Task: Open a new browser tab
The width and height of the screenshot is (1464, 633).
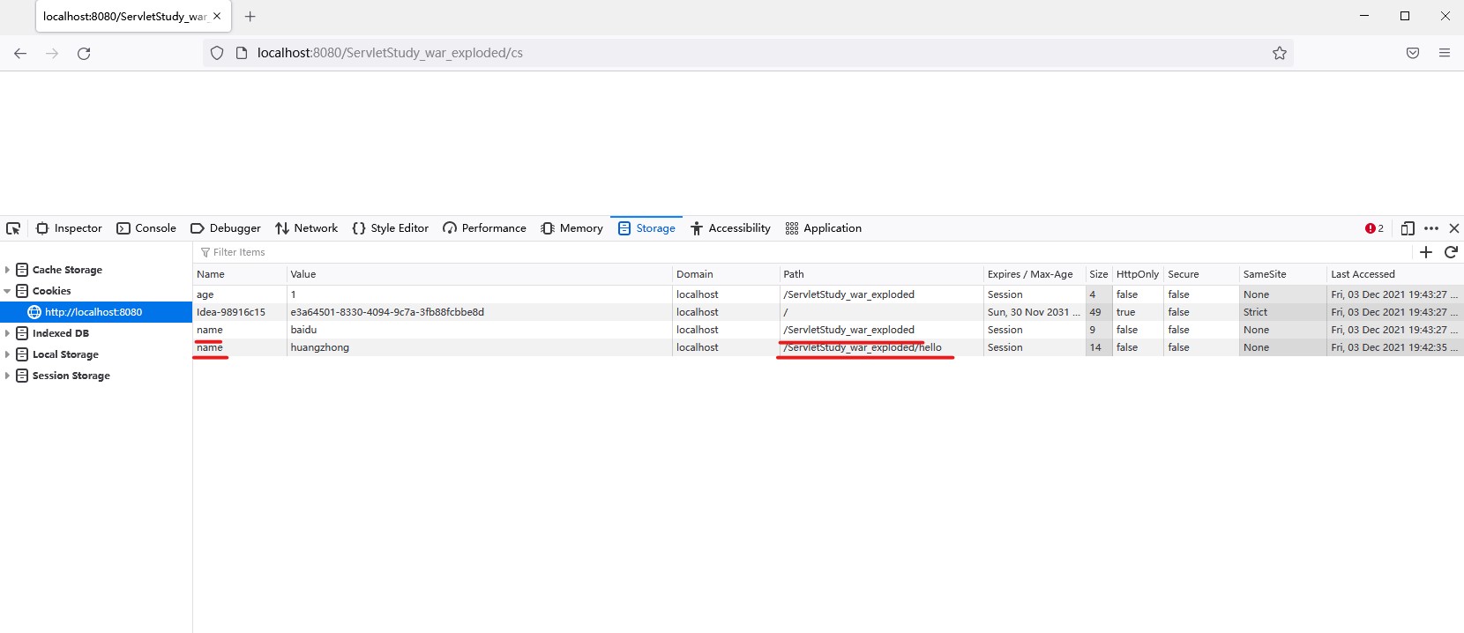Action: tap(250, 16)
